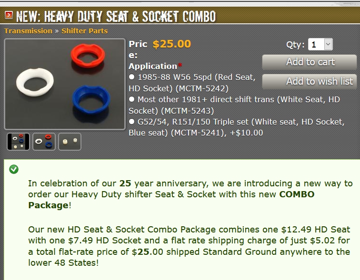The height and width of the screenshot is (280, 360).
Task: Click the product page title heading
Action: click(x=116, y=17)
